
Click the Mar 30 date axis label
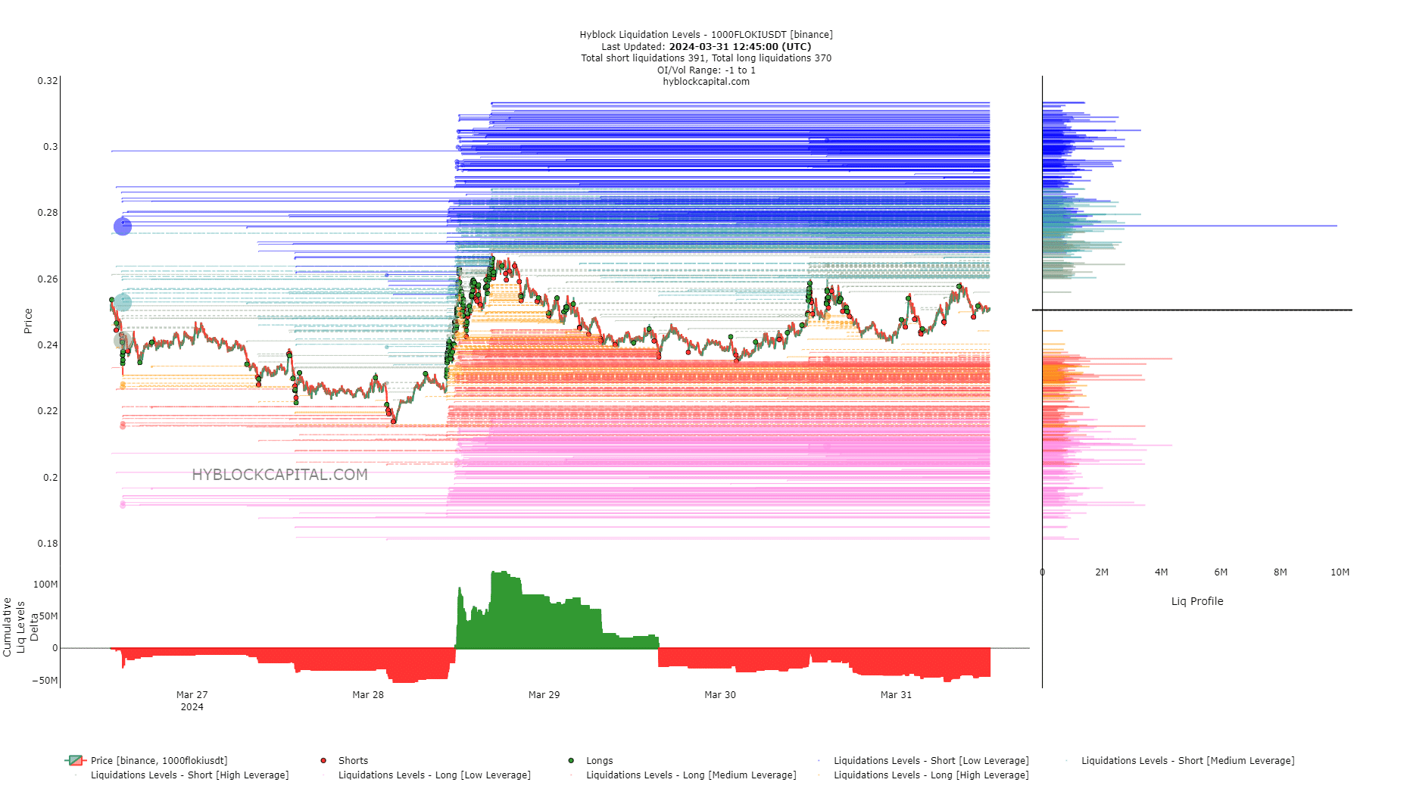click(x=720, y=694)
